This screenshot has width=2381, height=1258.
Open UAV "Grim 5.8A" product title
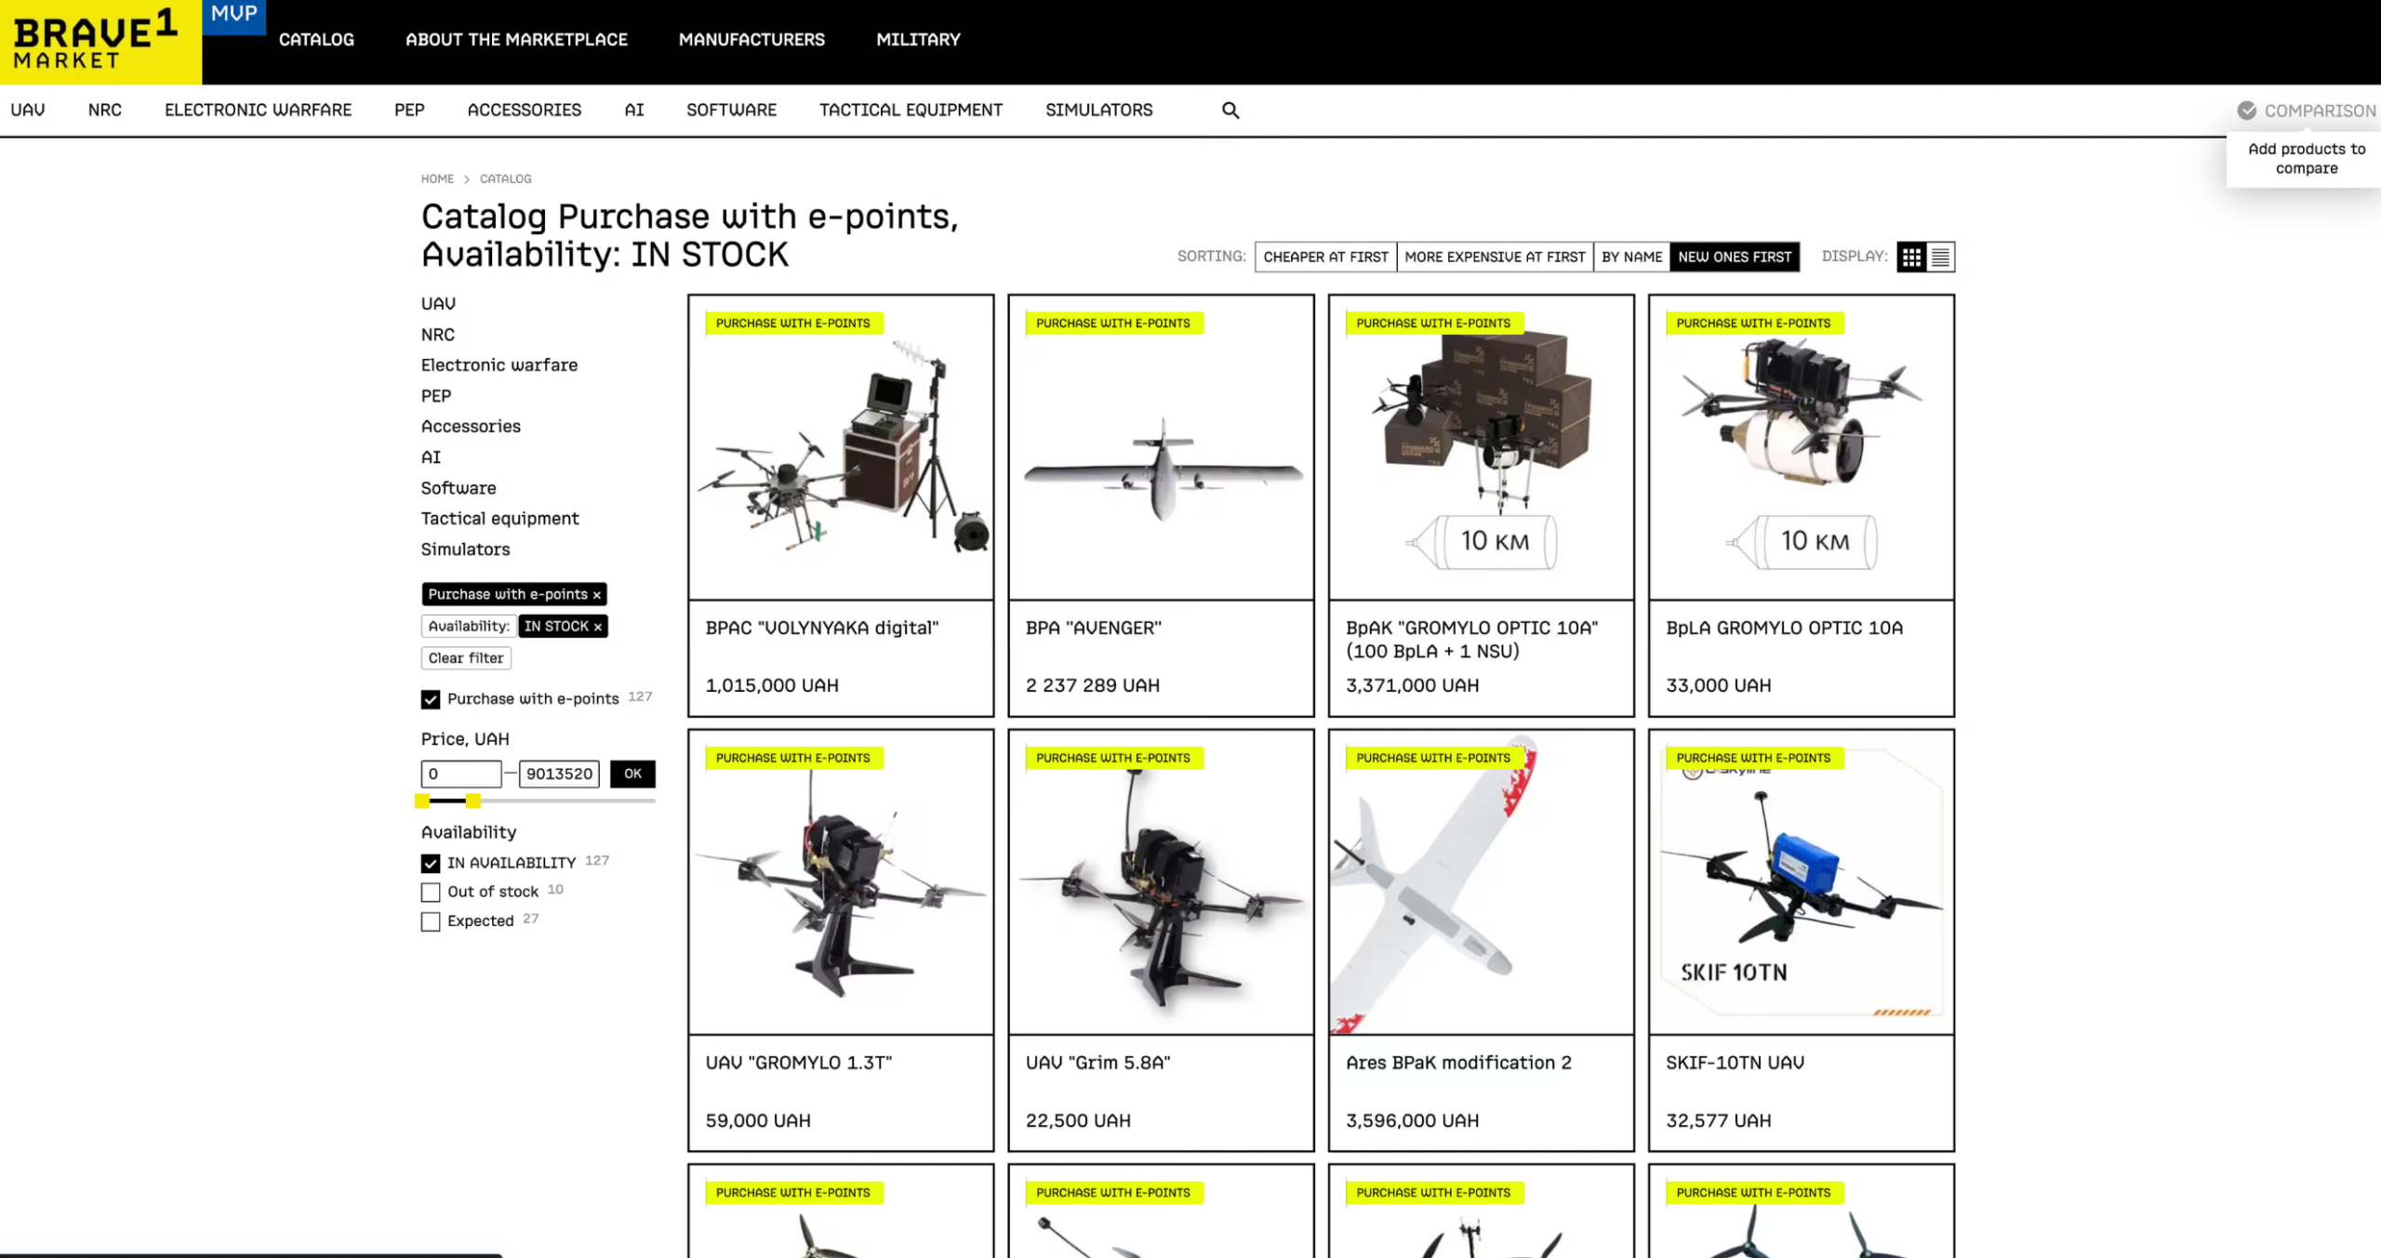(1097, 1063)
